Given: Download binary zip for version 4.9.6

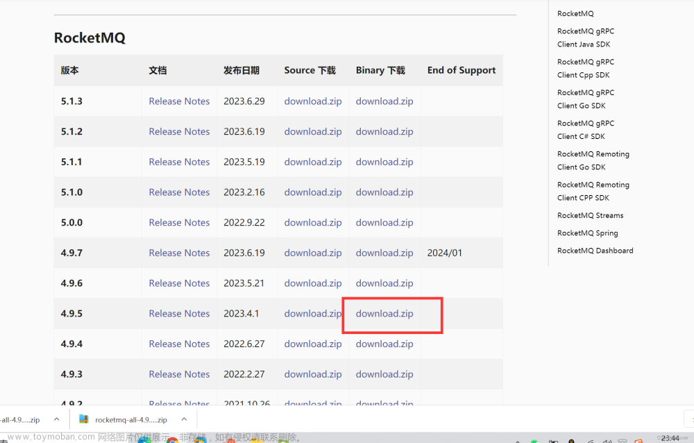Looking at the screenshot, I should 384,283.
